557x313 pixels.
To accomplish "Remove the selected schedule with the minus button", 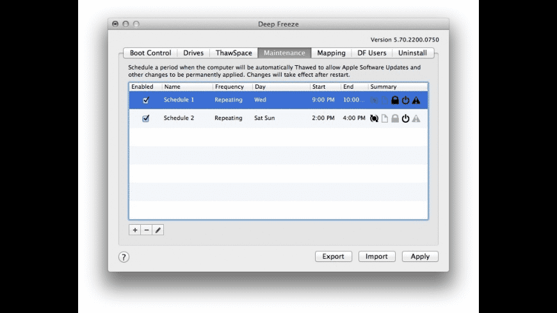I will pyautogui.click(x=147, y=230).
